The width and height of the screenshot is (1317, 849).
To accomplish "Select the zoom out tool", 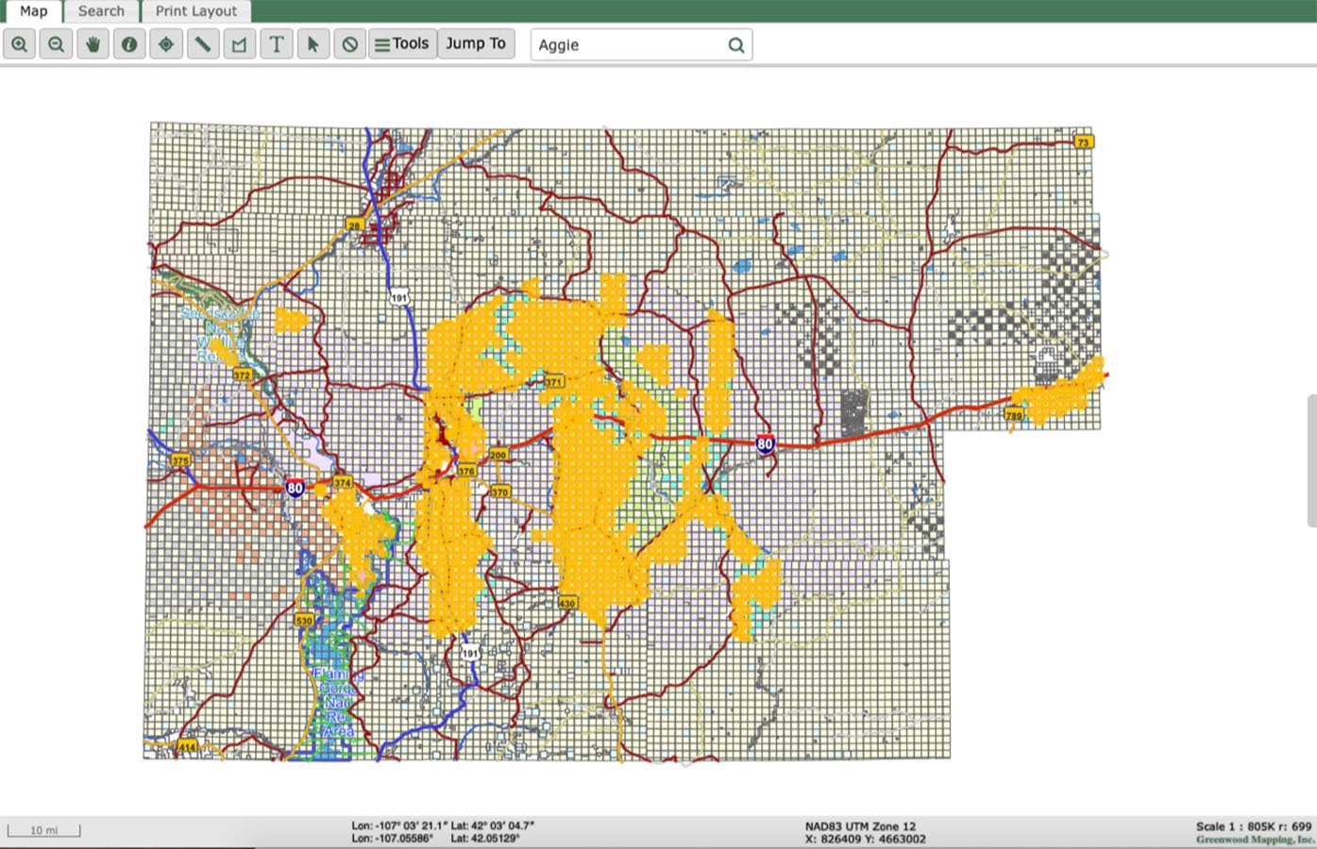I will [57, 44].
